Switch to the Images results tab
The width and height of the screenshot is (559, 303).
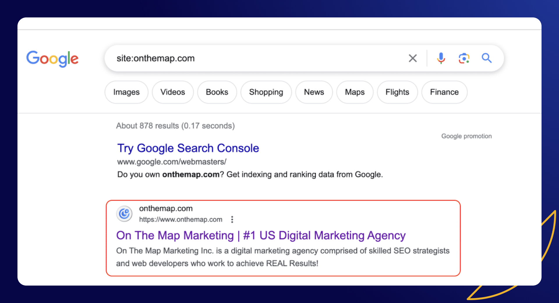click(126, 92)
